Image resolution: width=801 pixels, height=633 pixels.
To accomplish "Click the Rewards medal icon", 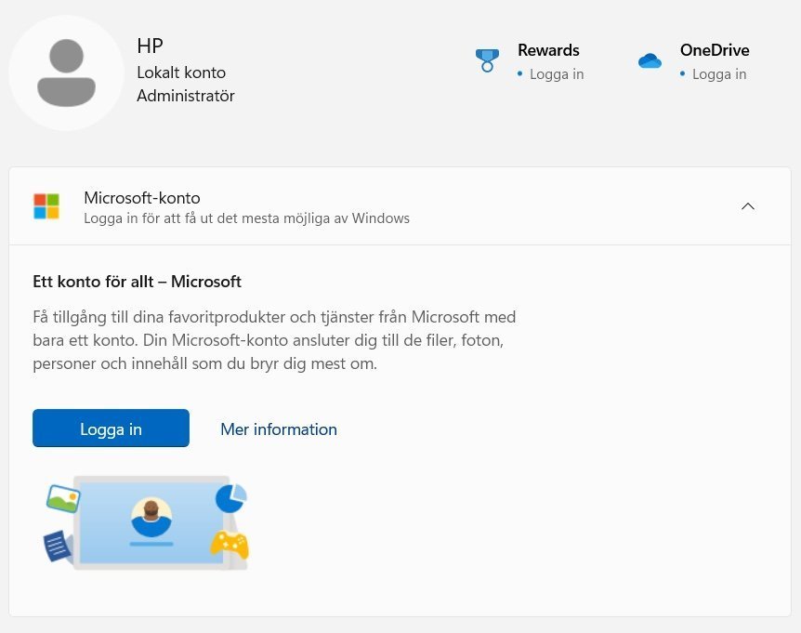I will (487, 60).
